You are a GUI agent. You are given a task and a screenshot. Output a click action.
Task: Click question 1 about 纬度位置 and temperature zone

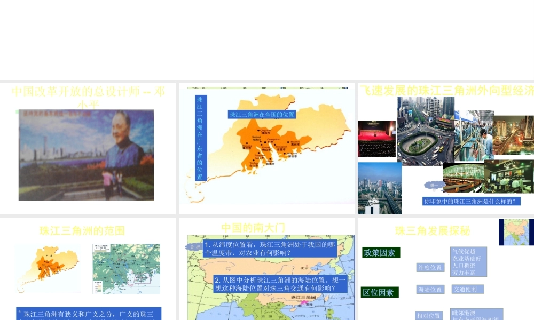click(x=270, y=249)
